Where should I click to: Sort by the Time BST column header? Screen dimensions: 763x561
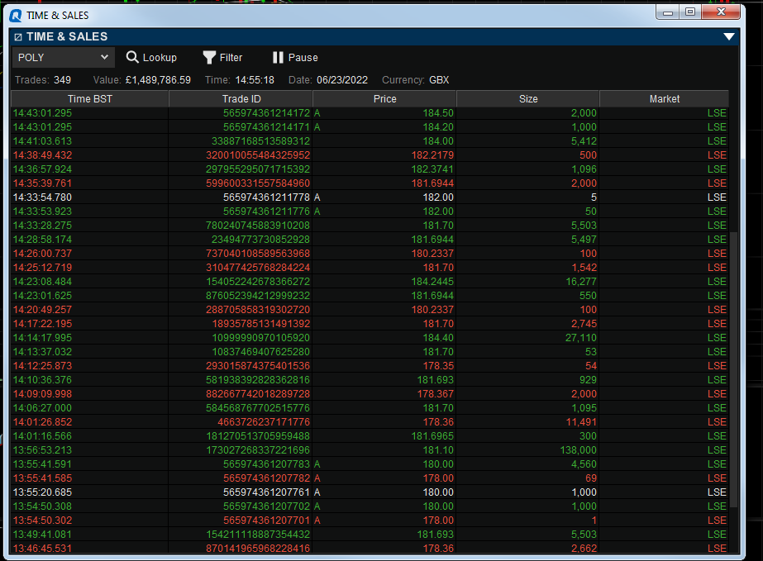pos(90,99)
